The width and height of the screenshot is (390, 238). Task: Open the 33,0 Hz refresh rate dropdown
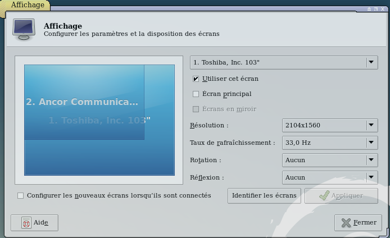[x=330, y=143]
